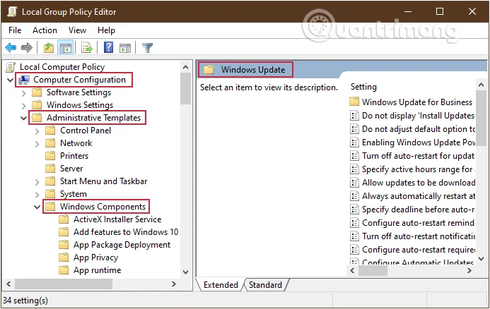Select Add features to Windows 10 folder
The height and width of the screenshot is (309, 490).
point(126,232)
